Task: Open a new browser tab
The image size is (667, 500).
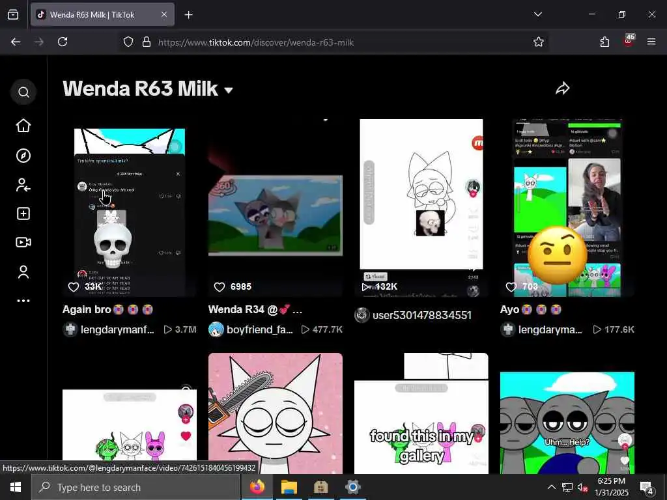Action: (188, 15)
